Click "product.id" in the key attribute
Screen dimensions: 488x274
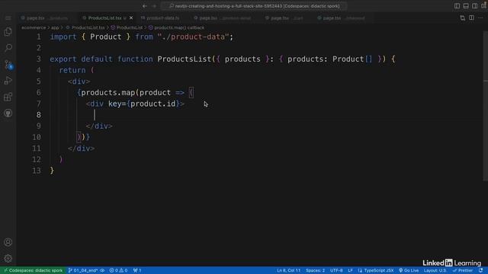[152, 104]
